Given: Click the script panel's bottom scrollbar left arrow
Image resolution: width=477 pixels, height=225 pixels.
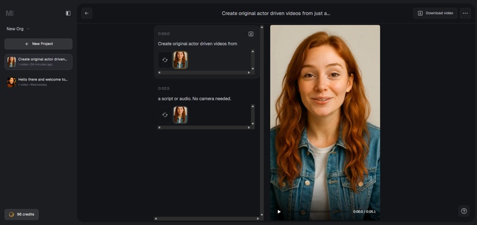Looking at the screenshot, I should pos(156,218).
